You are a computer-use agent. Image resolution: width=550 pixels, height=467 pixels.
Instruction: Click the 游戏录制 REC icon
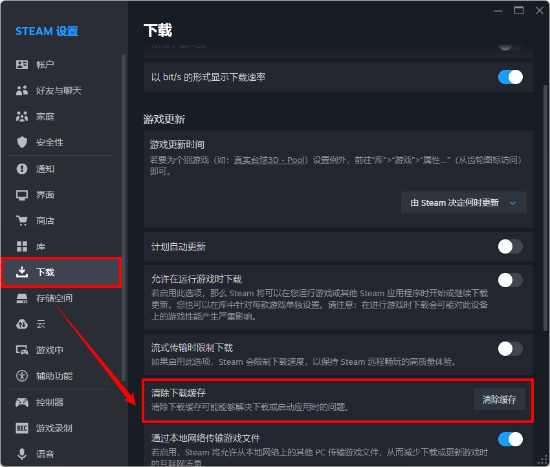(22, 428)
